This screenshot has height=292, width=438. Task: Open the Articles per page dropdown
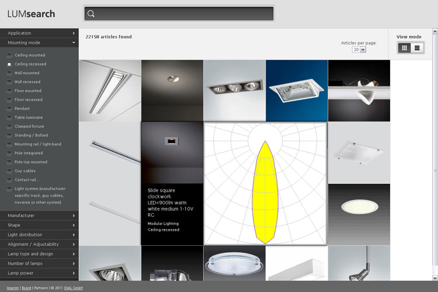(x=359, y=50)
